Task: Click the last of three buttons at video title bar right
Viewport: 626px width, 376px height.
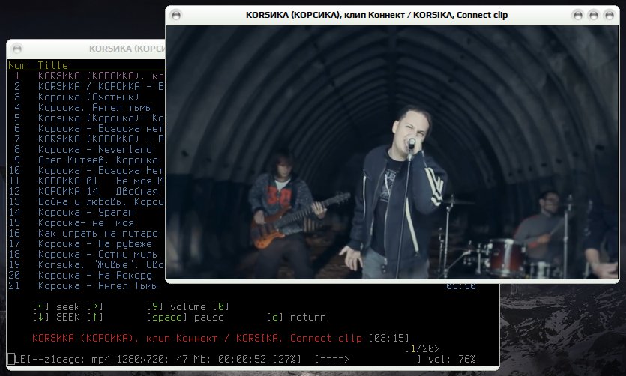Action: coord(610,15)
